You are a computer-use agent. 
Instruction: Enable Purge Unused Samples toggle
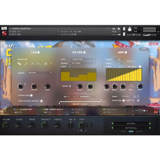pyautogui.click(x=41, y=101)
